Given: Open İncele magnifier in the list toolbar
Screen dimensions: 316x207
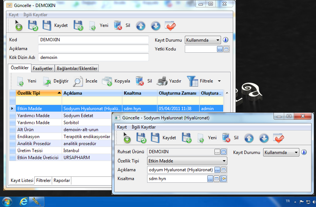Looking at the screenshot, I should tap(78, 81).
